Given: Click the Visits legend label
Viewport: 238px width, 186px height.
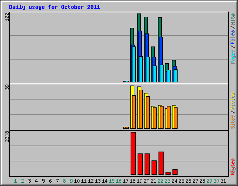Looking at the screenshot, I should (x=233, y=101).
